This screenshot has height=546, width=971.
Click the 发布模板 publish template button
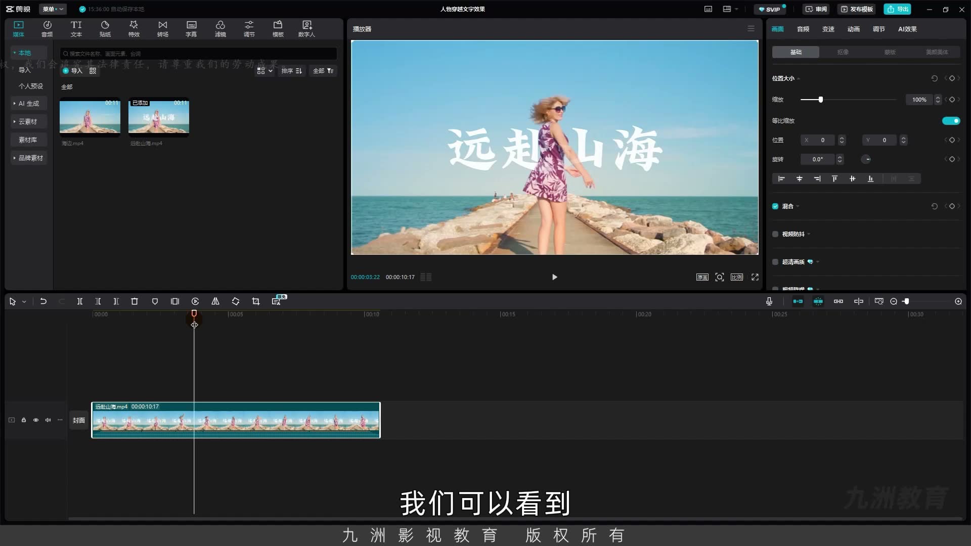(x=857, y=9)
